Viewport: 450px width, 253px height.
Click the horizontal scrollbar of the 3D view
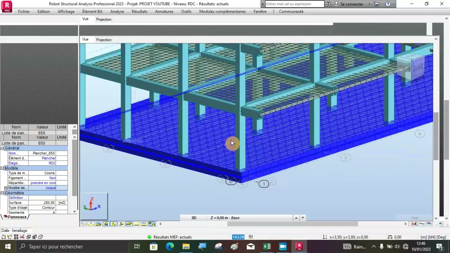[x=292, y=224]
